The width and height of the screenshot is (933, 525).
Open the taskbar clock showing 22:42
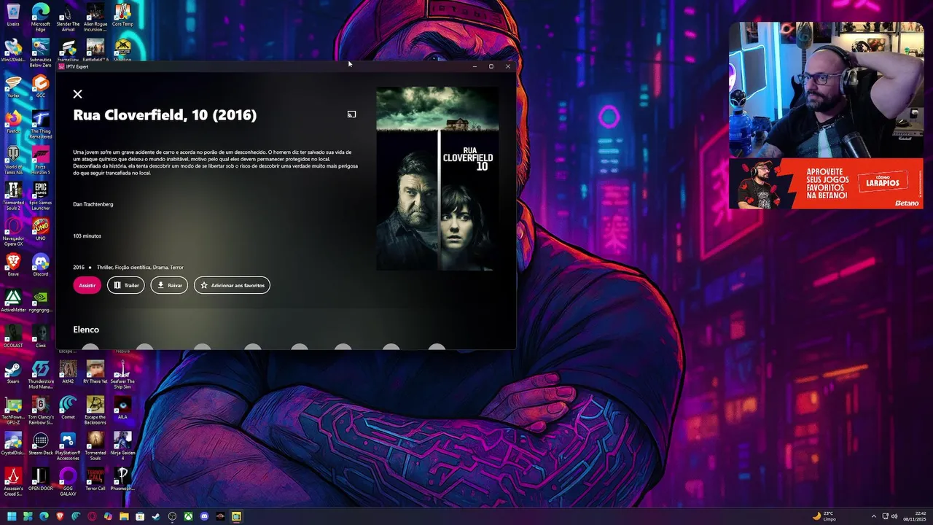[x=914, y=516]
